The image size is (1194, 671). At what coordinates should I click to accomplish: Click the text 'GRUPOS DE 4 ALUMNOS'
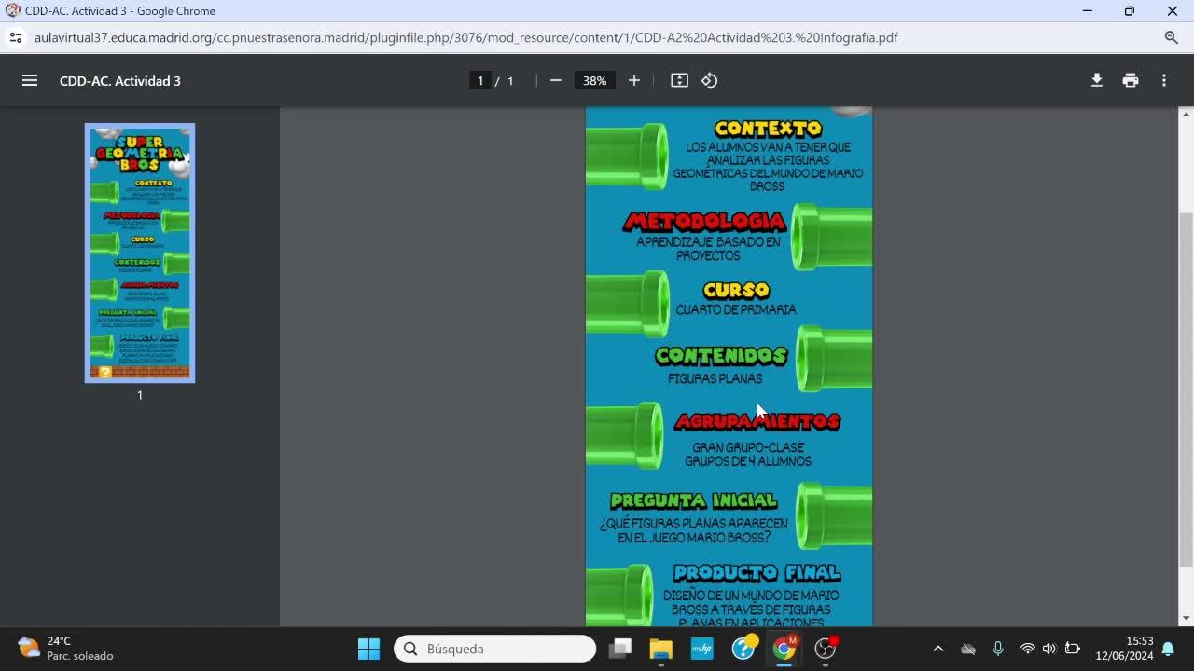[x=748, y=461]
